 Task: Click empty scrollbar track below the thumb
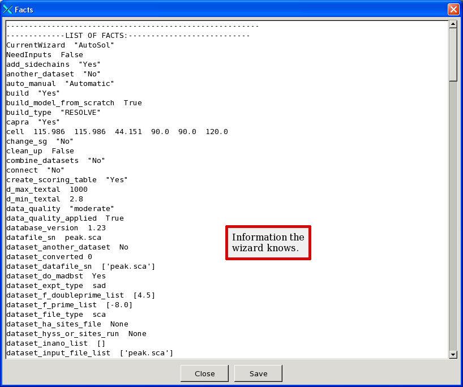[453, 226]
